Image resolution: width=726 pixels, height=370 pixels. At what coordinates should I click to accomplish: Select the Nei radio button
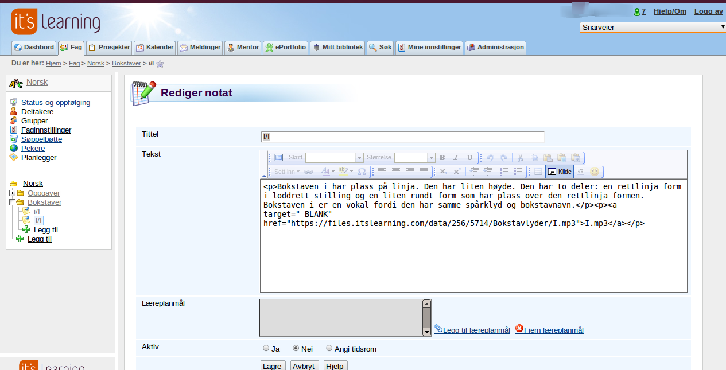click(296, 348)
